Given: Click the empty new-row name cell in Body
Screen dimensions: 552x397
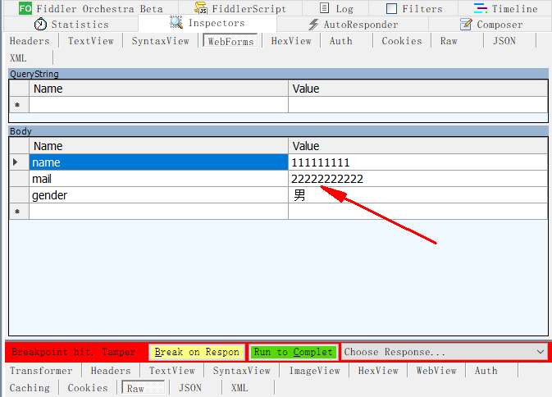Looking at the screenshot, I should point(158,212).
